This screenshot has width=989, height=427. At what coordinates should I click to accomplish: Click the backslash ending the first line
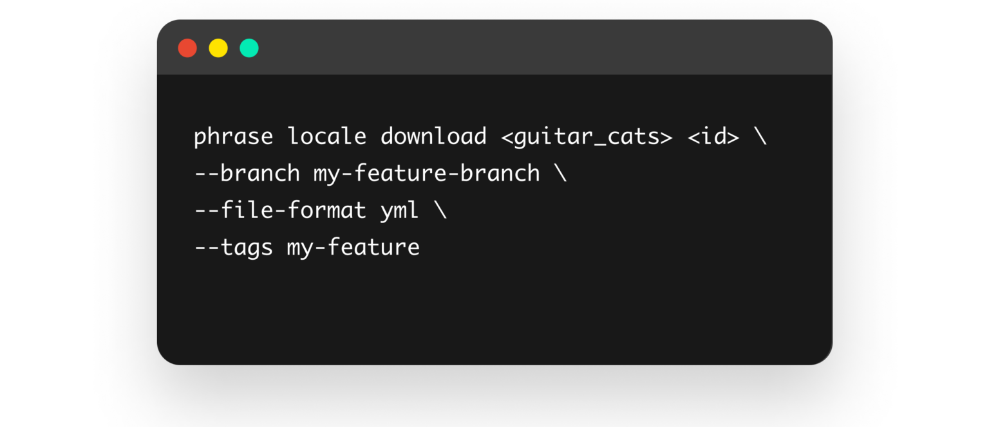pos(760,137)
